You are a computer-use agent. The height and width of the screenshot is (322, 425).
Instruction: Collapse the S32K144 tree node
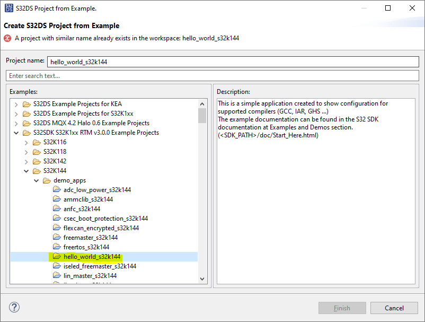tap(26, 171)
